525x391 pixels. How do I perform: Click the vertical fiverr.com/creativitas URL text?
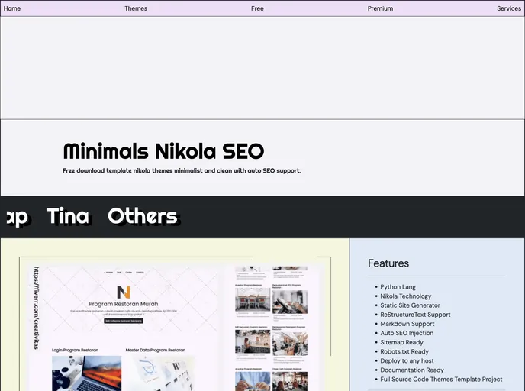point(36,307)
